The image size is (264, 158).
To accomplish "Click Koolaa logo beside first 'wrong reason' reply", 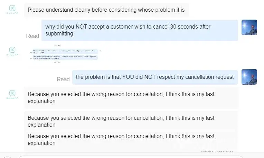I will click(12, 93).
